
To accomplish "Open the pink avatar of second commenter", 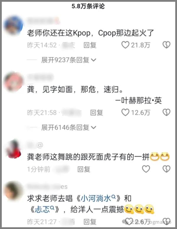I will 14,82.
